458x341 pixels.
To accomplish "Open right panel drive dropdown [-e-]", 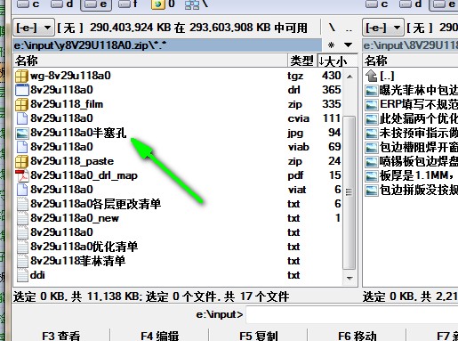I will click(383, 28).
